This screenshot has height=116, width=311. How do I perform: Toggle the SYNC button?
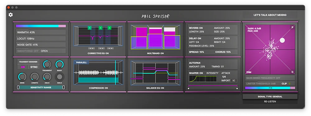[34, 67]
